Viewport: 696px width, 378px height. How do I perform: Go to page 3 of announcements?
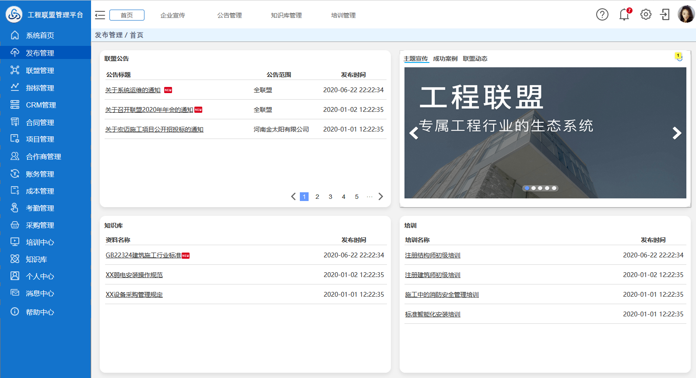tap(330, 197)
